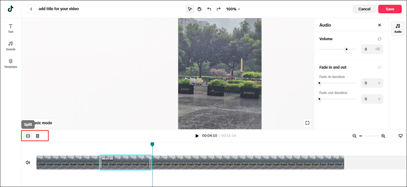Select the highlighted 00:01:28 clip segment
Viewport: 407px width, 187px height.
[126, 162]
